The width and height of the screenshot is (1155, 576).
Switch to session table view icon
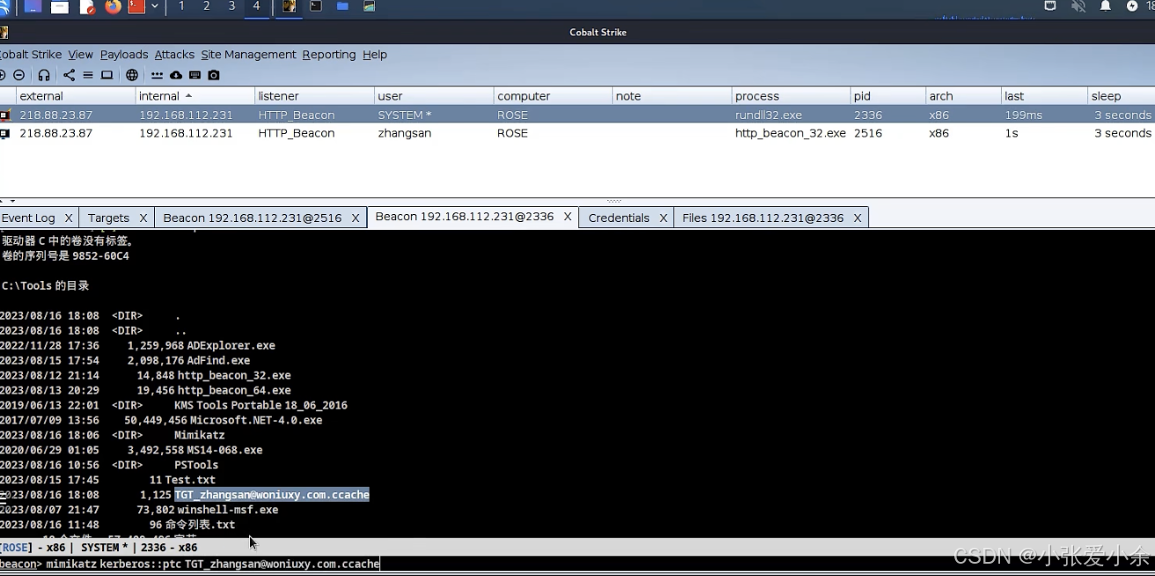(x=88, y=75)
